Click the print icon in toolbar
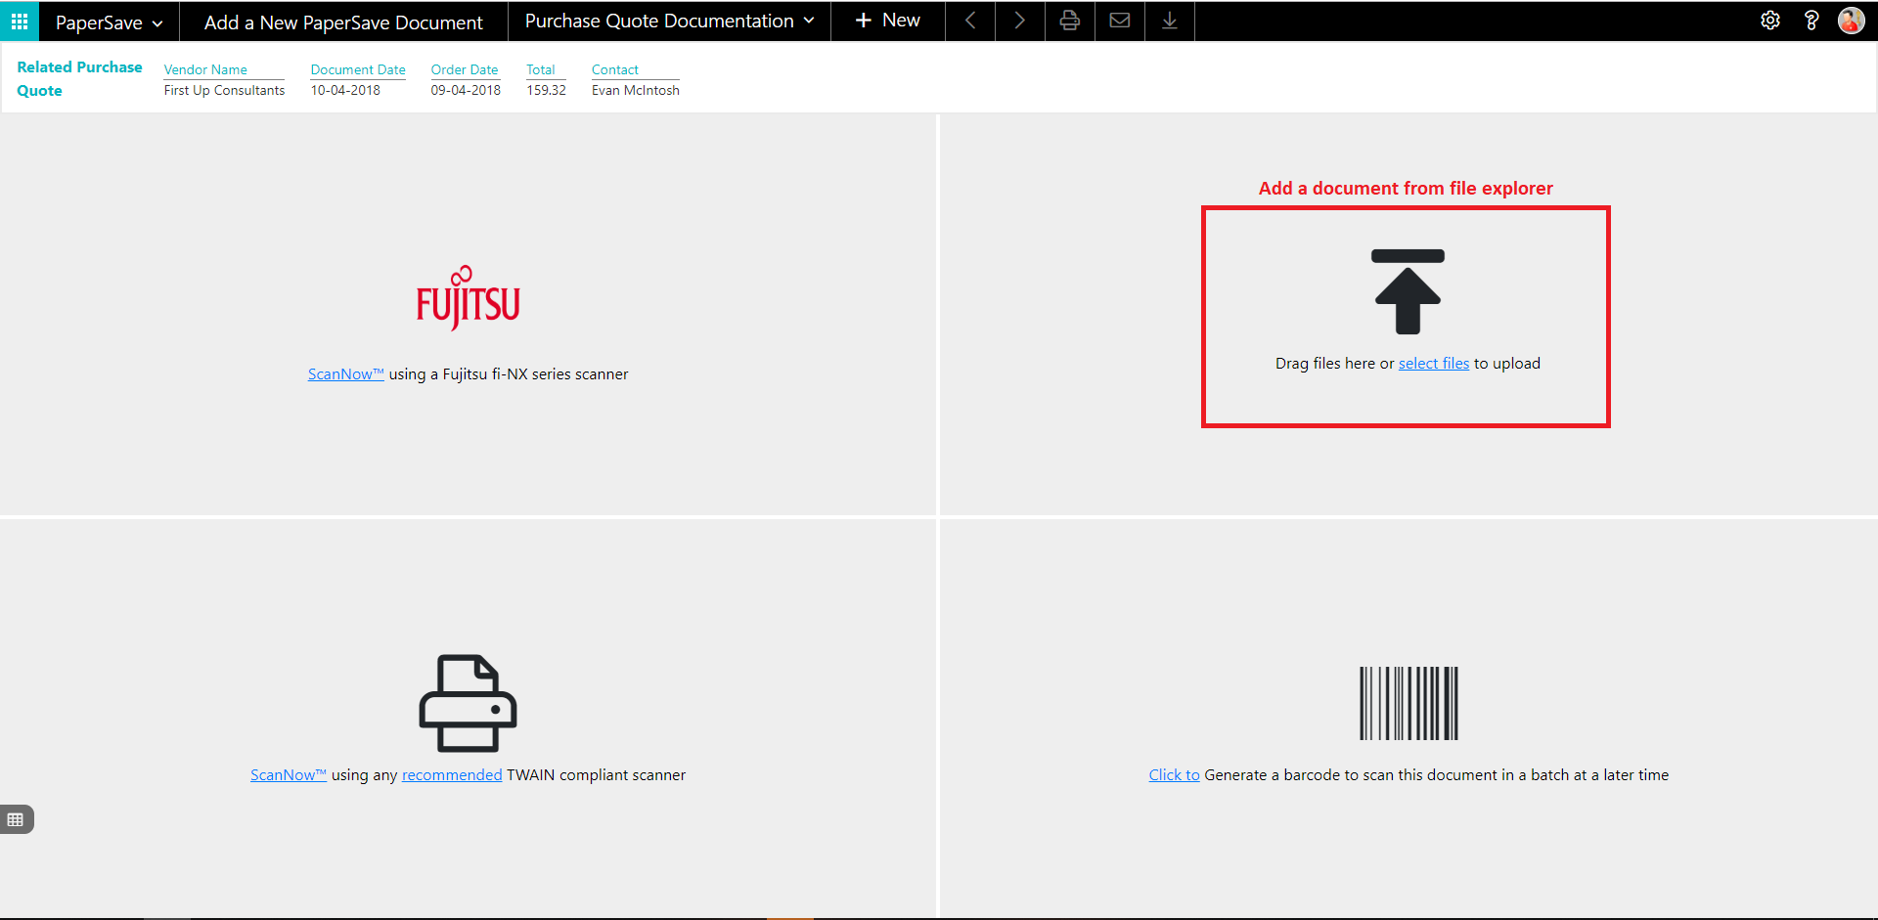 tap(1069, 21)
